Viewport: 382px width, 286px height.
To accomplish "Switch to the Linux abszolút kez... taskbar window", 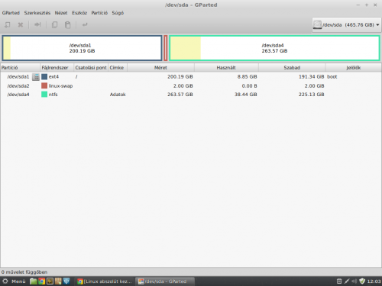I will [105, 281].
